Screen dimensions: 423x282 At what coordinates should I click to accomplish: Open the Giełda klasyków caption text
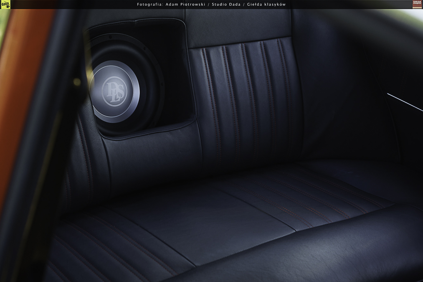point(266,4)
